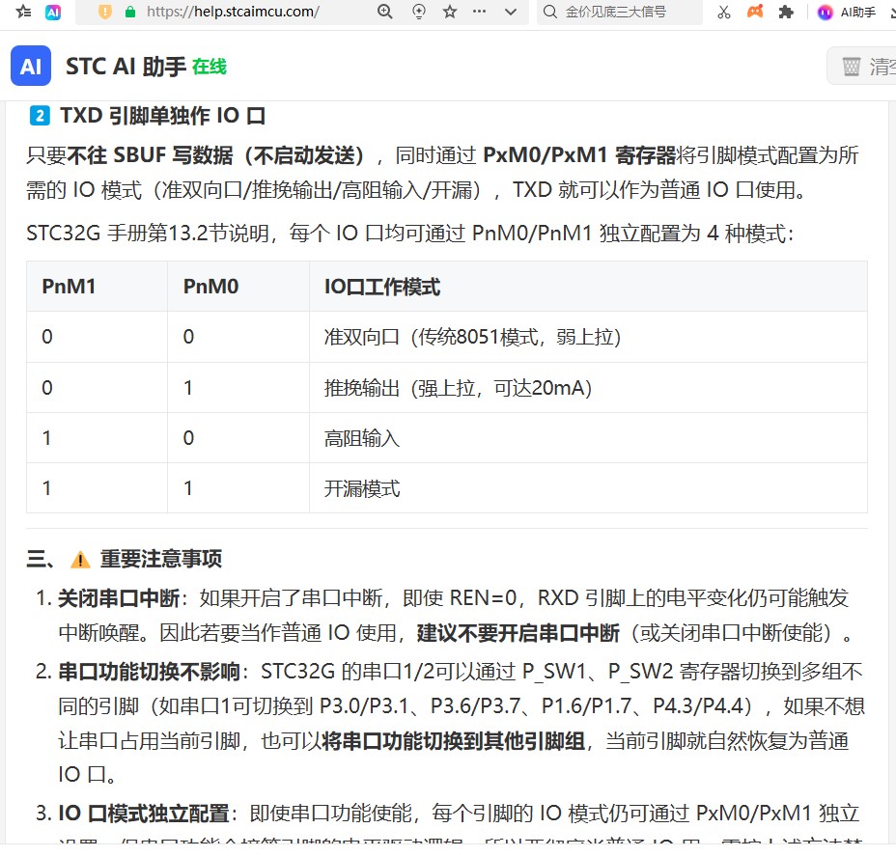Click the STC AI 助手 title
Viewport: 896px width, 856px height.
(126, 67)
